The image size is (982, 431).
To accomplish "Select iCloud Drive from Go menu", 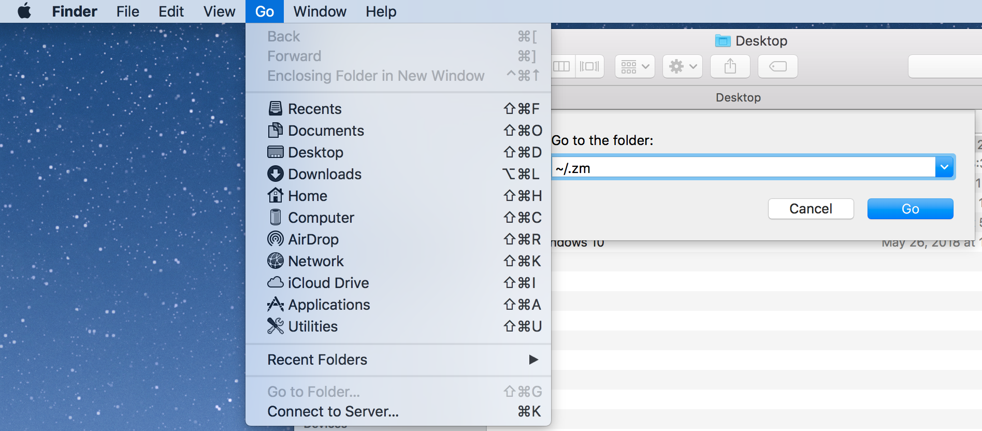I will tap(398, 283).
